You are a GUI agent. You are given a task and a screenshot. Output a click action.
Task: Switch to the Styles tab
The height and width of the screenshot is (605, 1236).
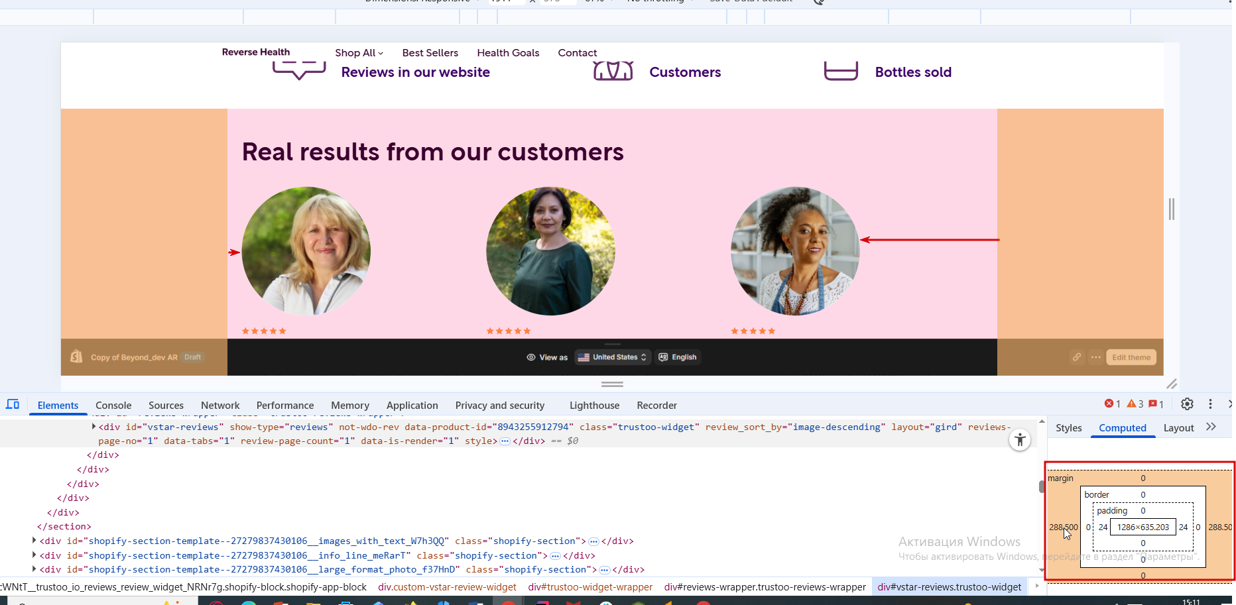(x=1068, y=428)
